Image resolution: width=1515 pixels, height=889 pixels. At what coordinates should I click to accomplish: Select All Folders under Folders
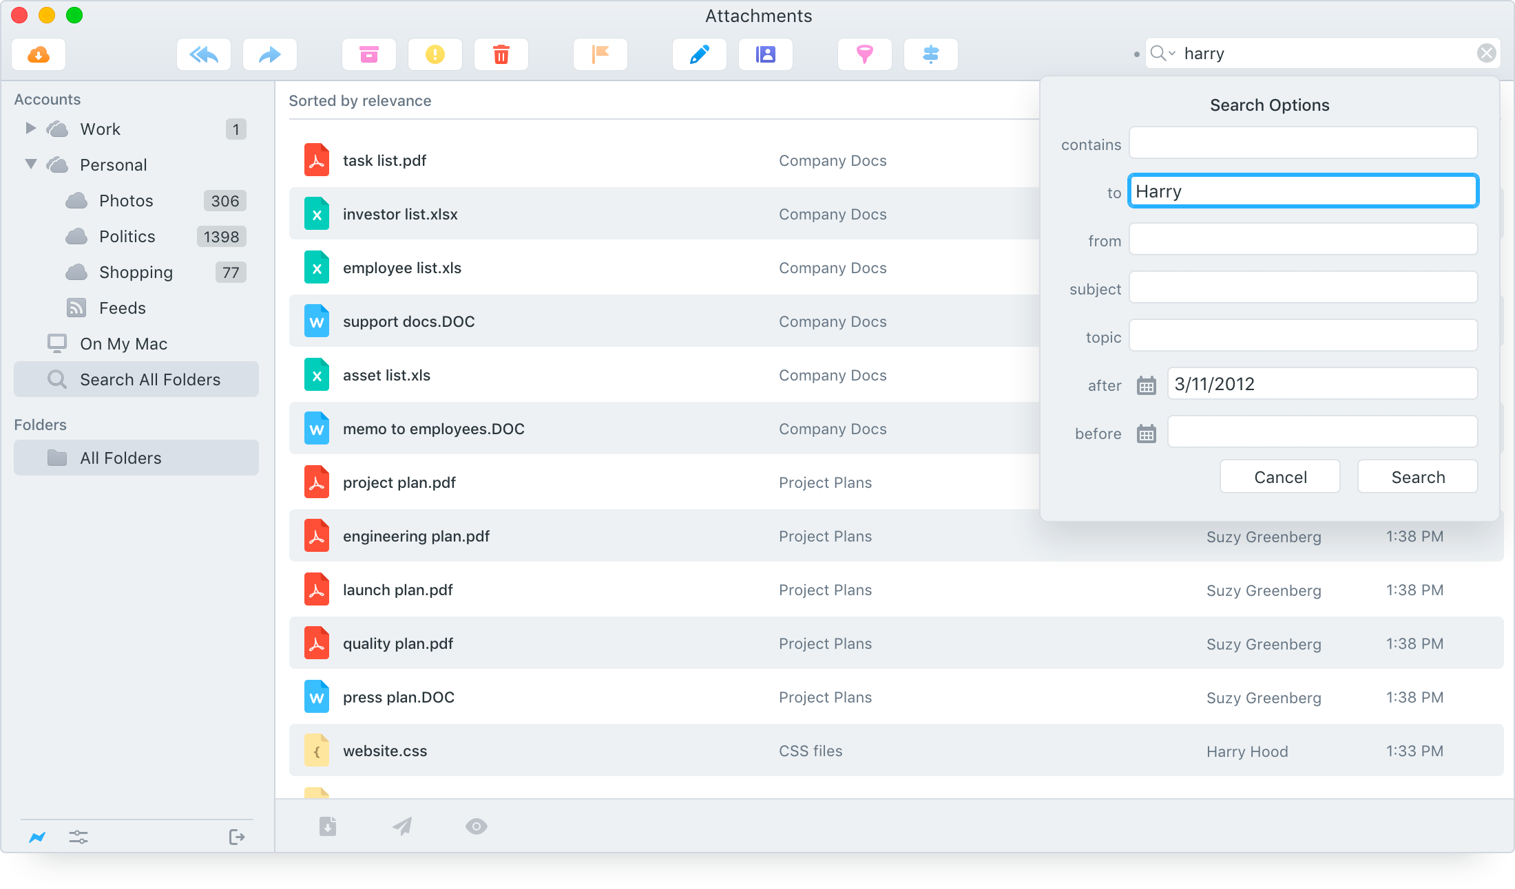121,458
